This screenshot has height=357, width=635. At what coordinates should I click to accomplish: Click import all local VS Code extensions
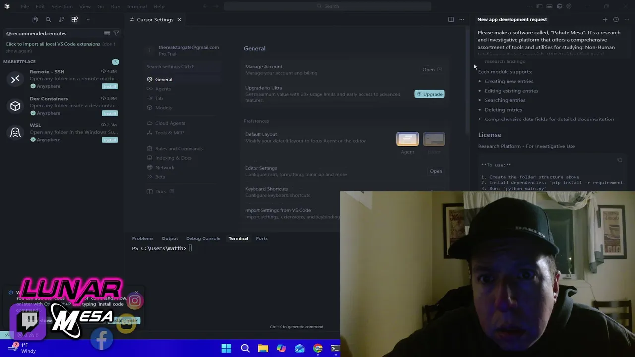tap(53, 44)
